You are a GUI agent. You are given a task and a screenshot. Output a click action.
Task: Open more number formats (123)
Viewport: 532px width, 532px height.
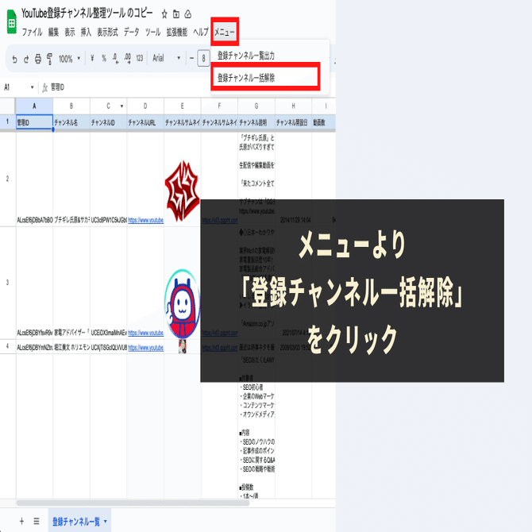point(140,58)
